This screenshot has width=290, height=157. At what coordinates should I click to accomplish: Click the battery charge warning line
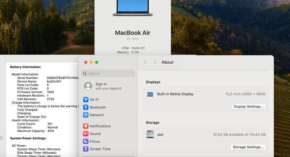[x=48, y=106]
